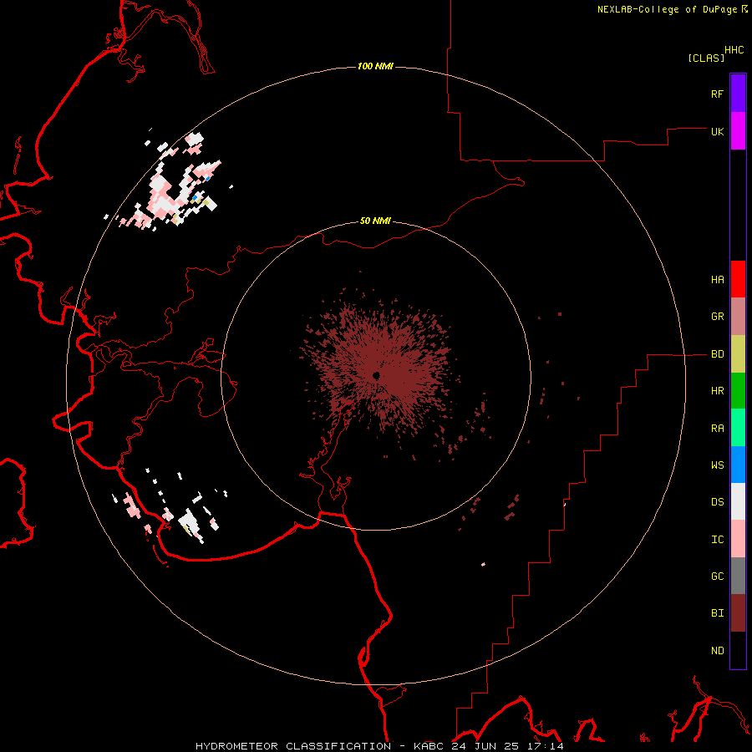Viewport: 752px width, 752px height.
Task: Click the RA light-green legend swatch
Action: pyautogui.click(x=738, y=428)
